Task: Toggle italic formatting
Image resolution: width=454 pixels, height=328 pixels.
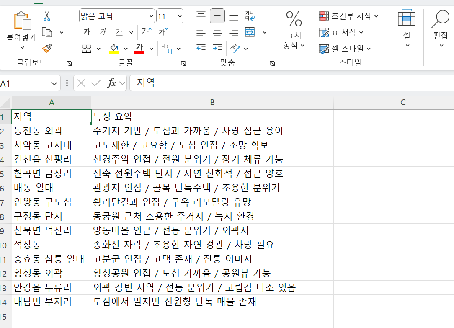Action: click(102, 32)
